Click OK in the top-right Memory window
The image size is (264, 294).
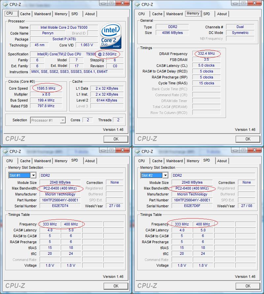click(x=248, y=139)
